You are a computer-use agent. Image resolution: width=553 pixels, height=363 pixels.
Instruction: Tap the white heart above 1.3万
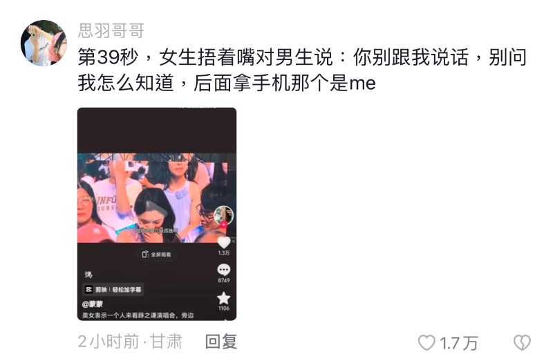[x=223, y=242]
